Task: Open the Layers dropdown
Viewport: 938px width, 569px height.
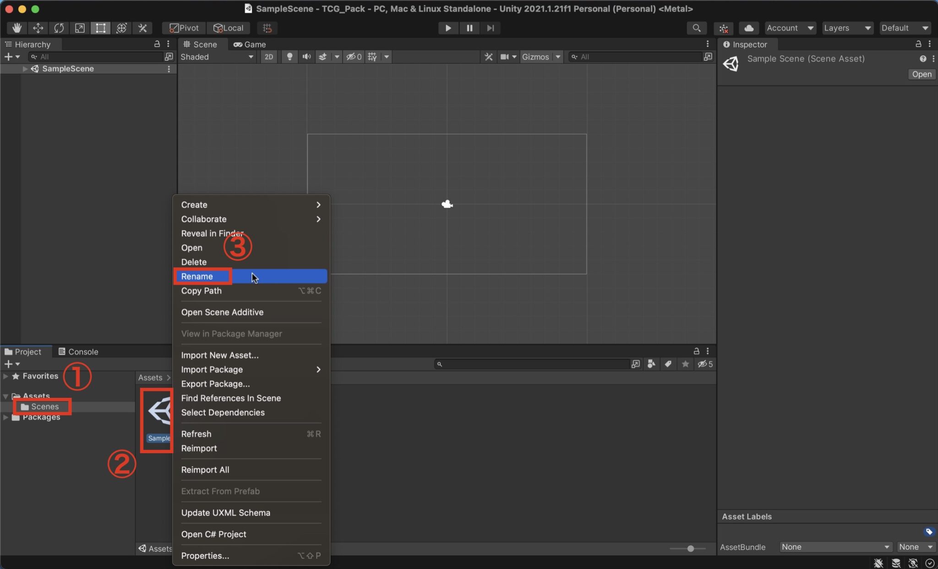Action: [x=847, y=28]
